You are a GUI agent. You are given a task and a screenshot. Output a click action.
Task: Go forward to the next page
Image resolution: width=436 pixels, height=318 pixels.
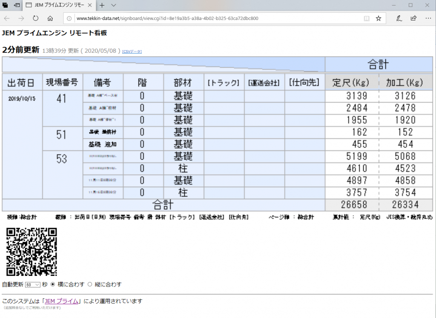21,18
